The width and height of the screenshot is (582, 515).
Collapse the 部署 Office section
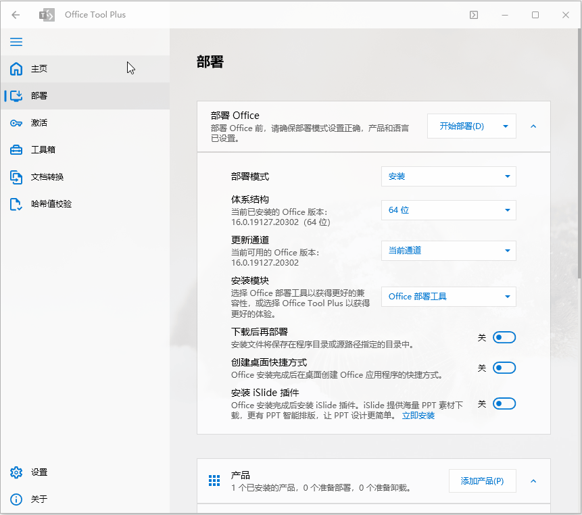pyautogui.click(x=533, y=126)
